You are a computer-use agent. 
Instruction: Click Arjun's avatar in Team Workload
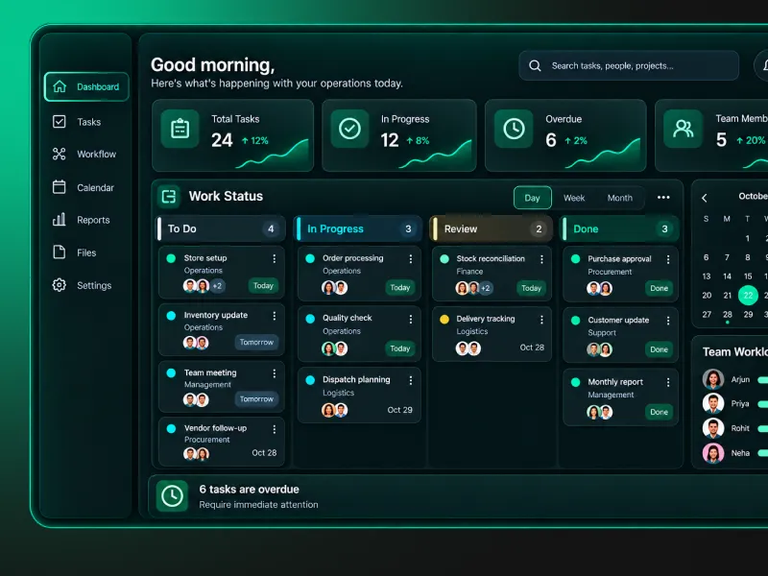(713, 379)
